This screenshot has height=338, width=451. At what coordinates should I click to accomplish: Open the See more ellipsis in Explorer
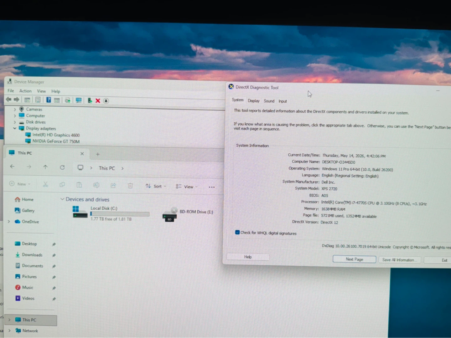(x=212, y=187)
